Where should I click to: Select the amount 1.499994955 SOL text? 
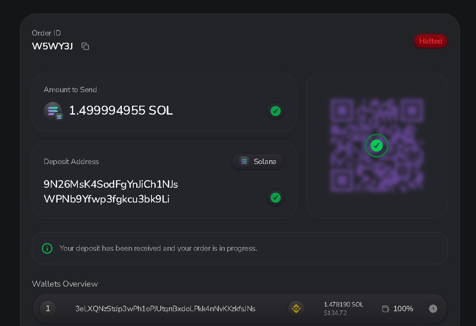pyautogui.click(x=121, y=110)
